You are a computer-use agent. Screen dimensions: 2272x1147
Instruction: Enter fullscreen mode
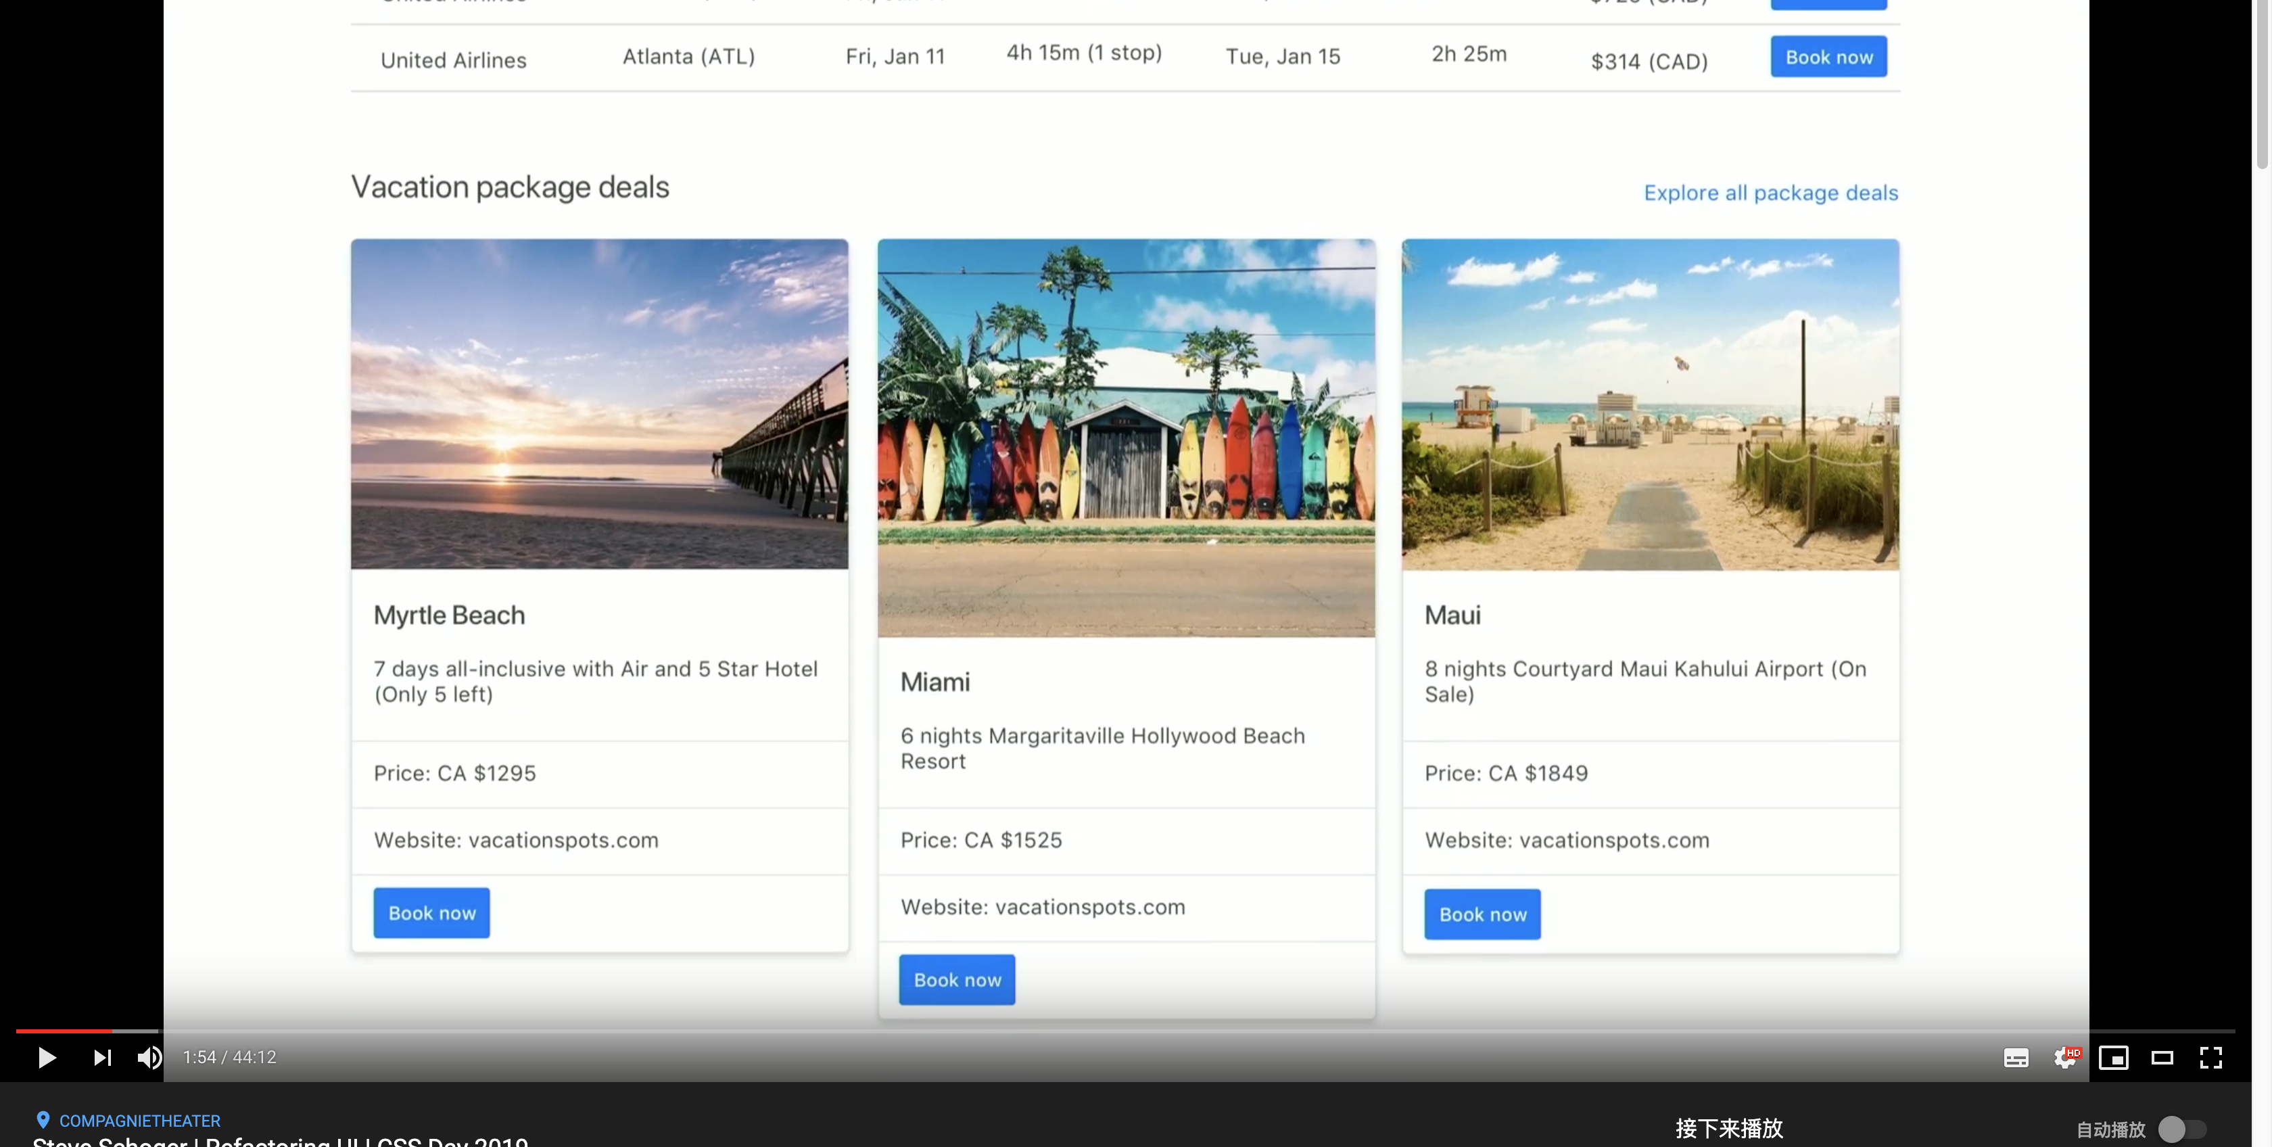[2210, 1057]
